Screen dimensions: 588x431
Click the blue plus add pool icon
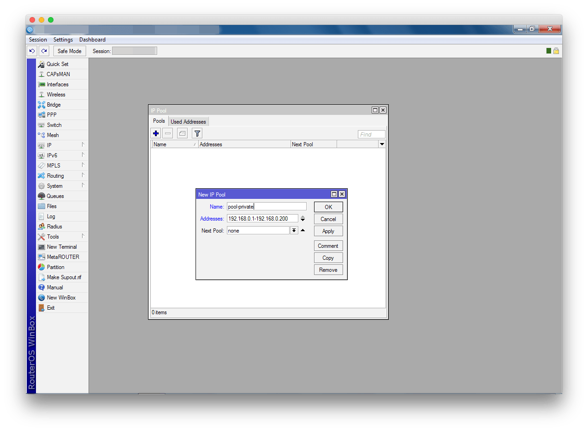[156, 133]
